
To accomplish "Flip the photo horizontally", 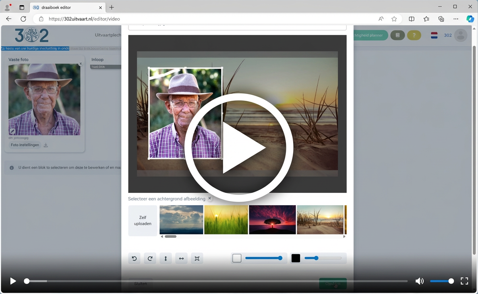I will click(x=181, y=259).
